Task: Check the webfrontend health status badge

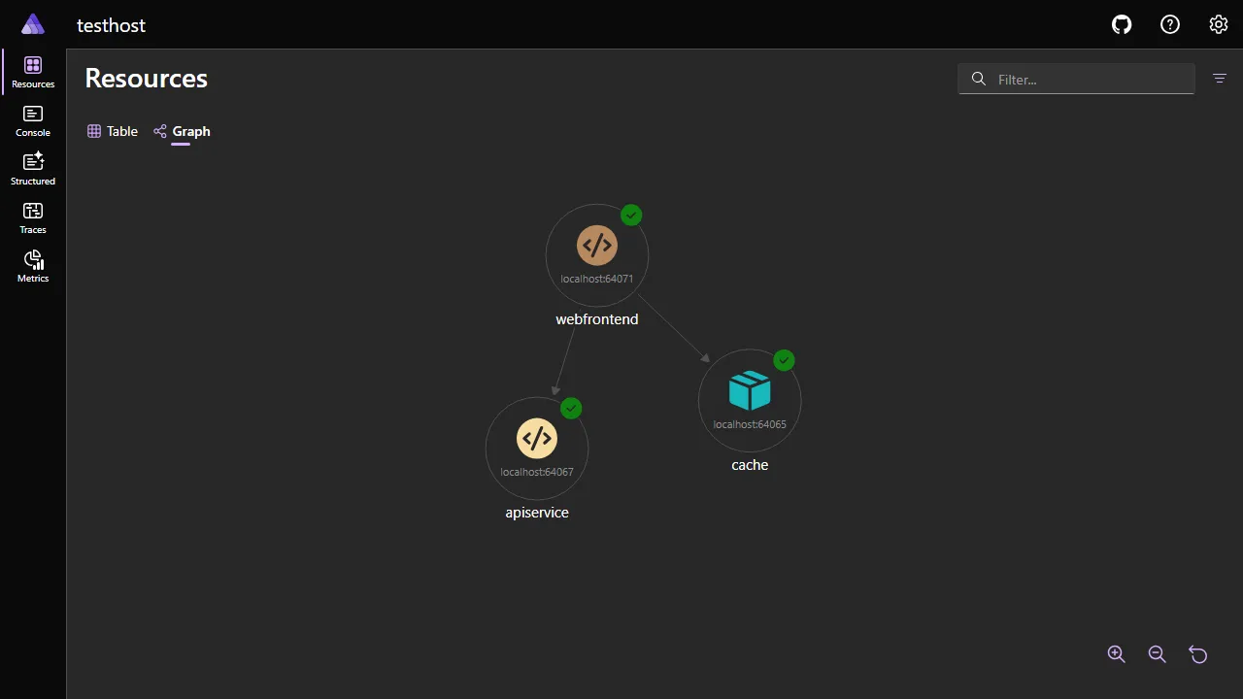Action: click(x=631, y=215)
